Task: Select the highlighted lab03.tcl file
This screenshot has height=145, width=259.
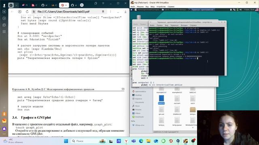Action: [x=161, y=99]
